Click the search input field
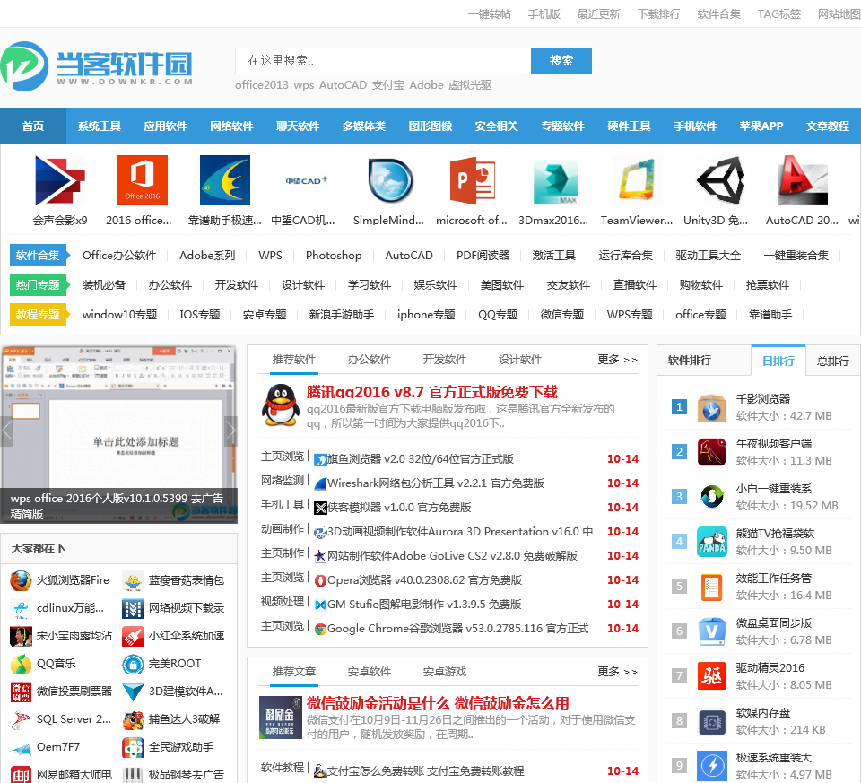Screen dimensions: 861x783 pyautogui.click(x=383, y=60)
